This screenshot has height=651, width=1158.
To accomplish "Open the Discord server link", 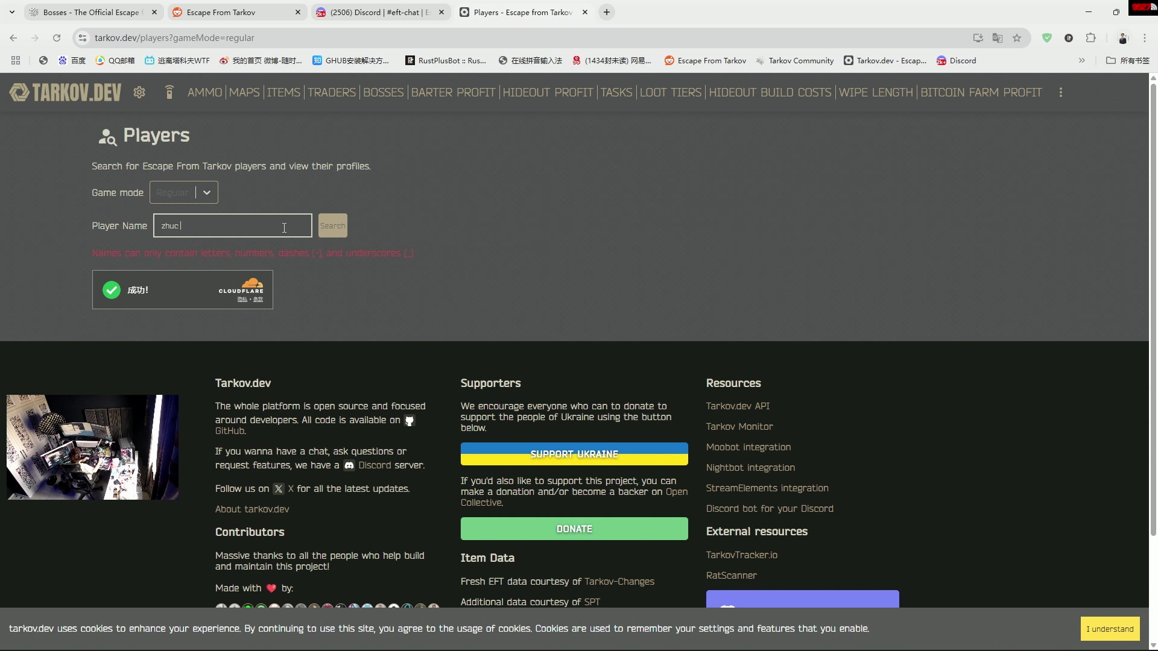I will coord(375,465).
